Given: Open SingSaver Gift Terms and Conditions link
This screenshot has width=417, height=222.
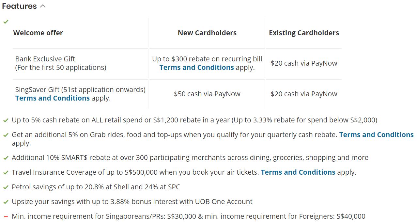Looking at the screenshot, I should (x=52, y=98).
